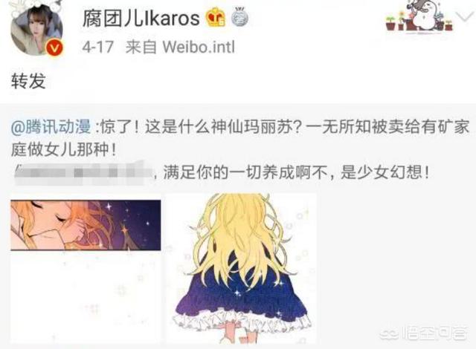Click the 悟空问答 watermark logo

pos(425,333)
